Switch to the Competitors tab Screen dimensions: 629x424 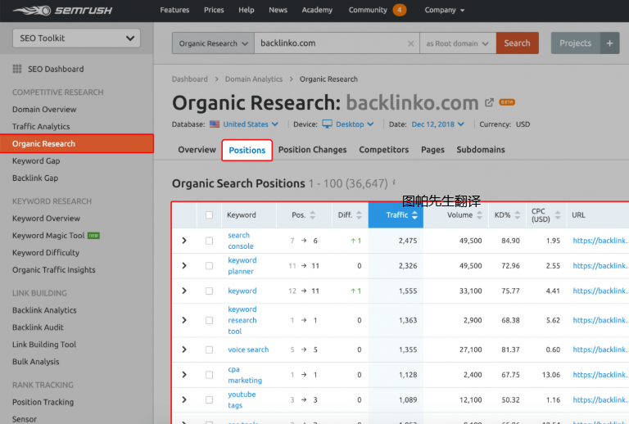(x=384, y=150)
